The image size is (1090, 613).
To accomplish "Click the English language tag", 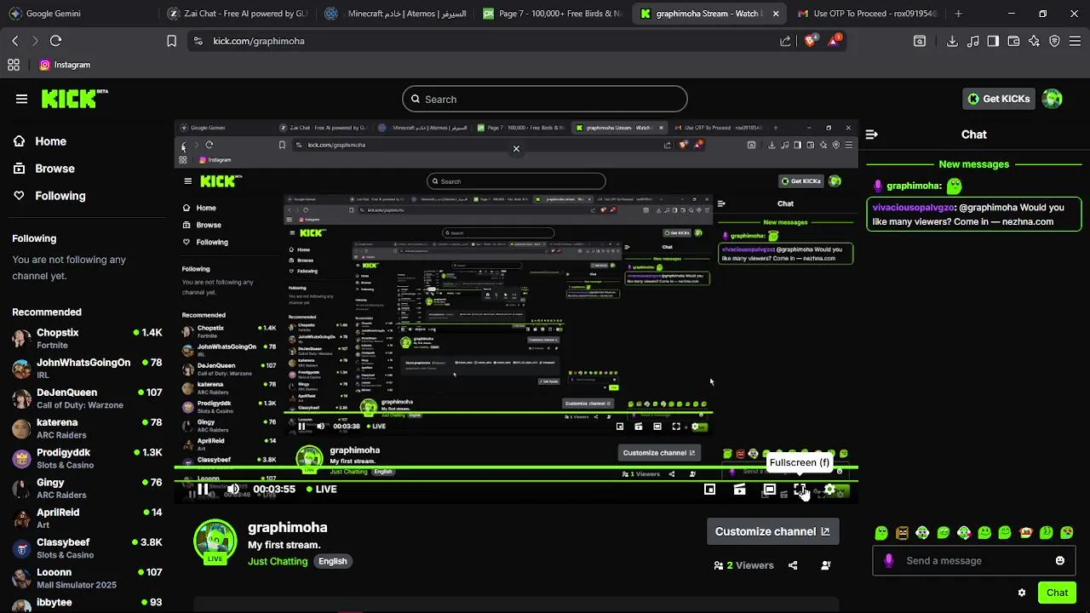I will coord(333,561).
